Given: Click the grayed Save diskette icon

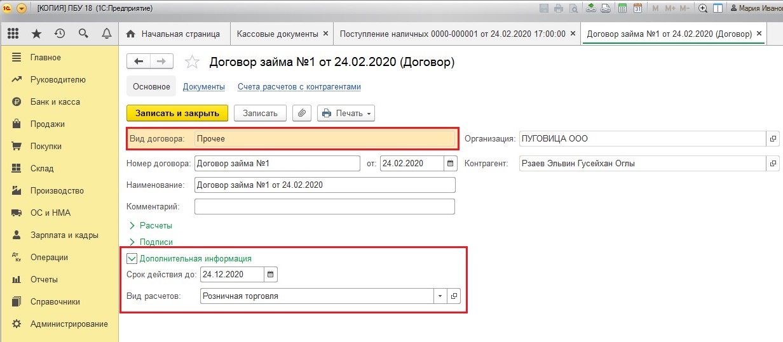Looking at the screenshot, I should click(544, 8).
